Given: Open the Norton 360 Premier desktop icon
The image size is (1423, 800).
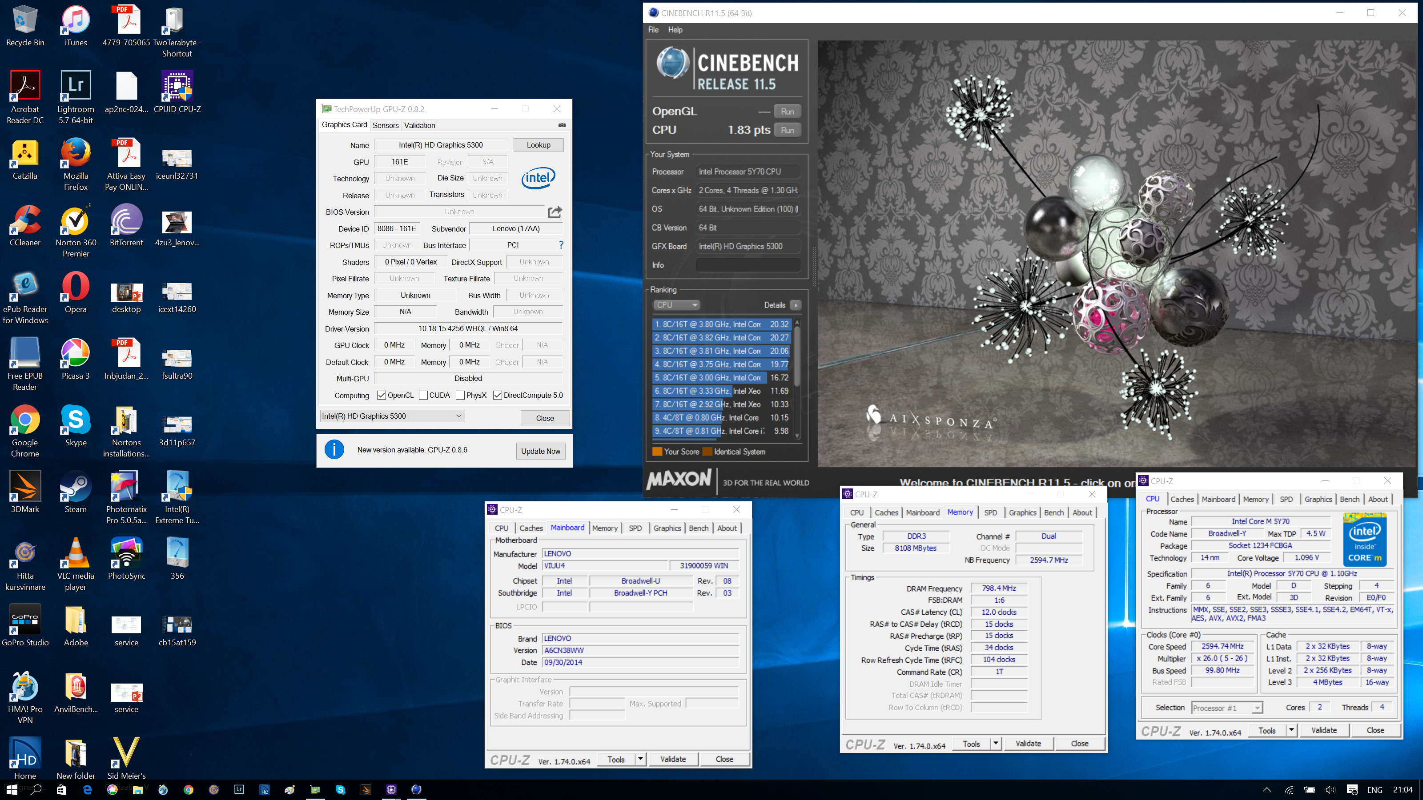Looking at the screenshot, I should click(76, 231).
